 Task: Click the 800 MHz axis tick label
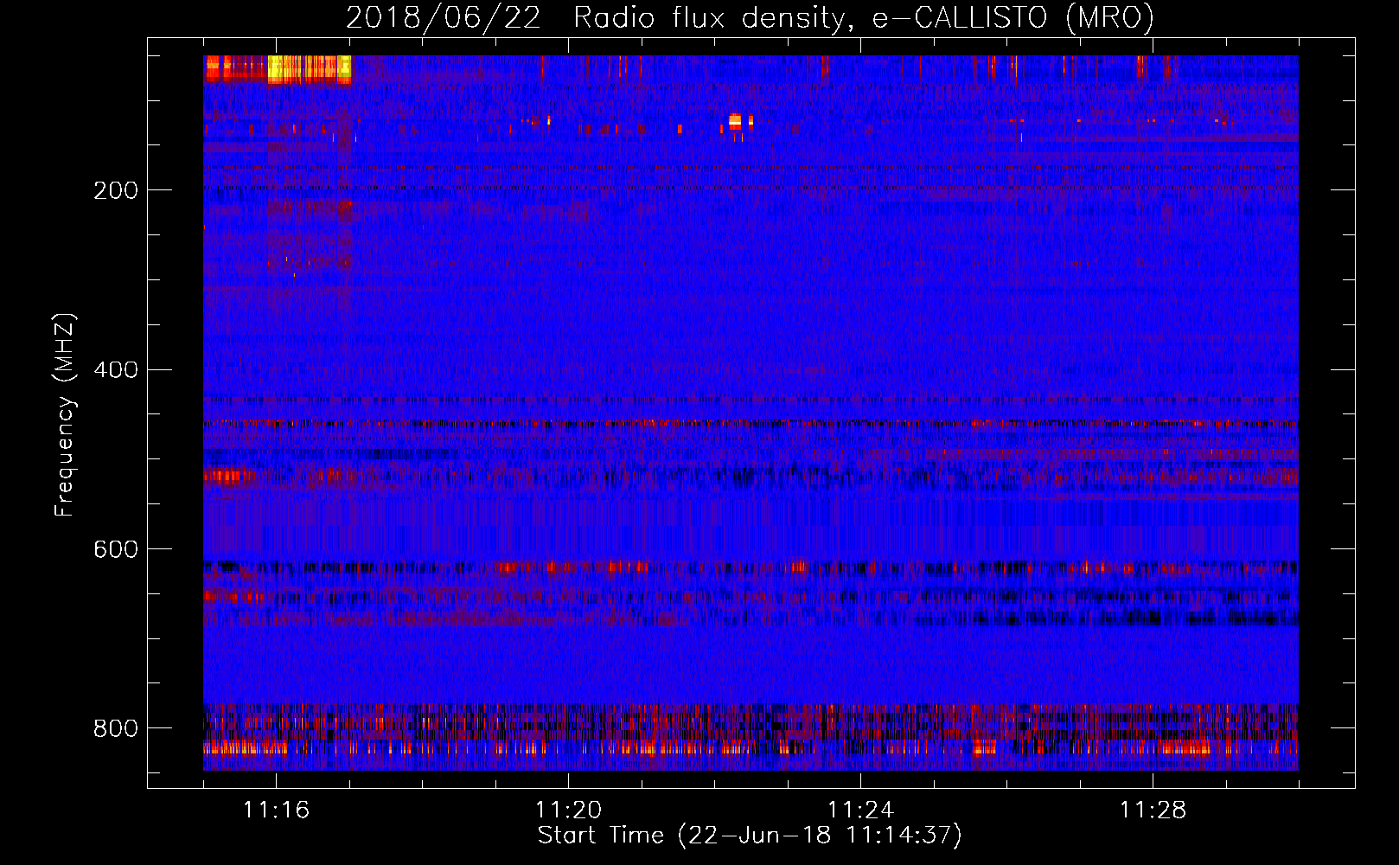click(116, 729)
